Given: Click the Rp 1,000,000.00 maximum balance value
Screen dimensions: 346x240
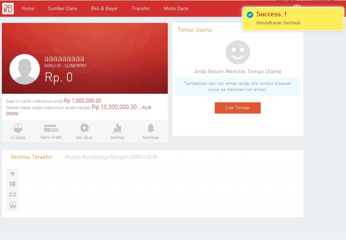Looking at the screenshot, I should 82,101.
